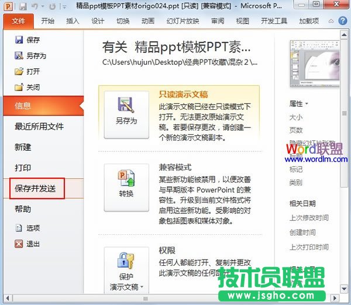Click the 另存为 (Save As) icon in sidebar
Viewport: 351px width, 305px height.
(19, 56)
